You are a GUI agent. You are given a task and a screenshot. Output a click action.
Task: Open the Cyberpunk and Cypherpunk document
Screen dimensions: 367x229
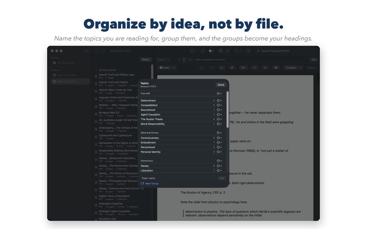116,137
